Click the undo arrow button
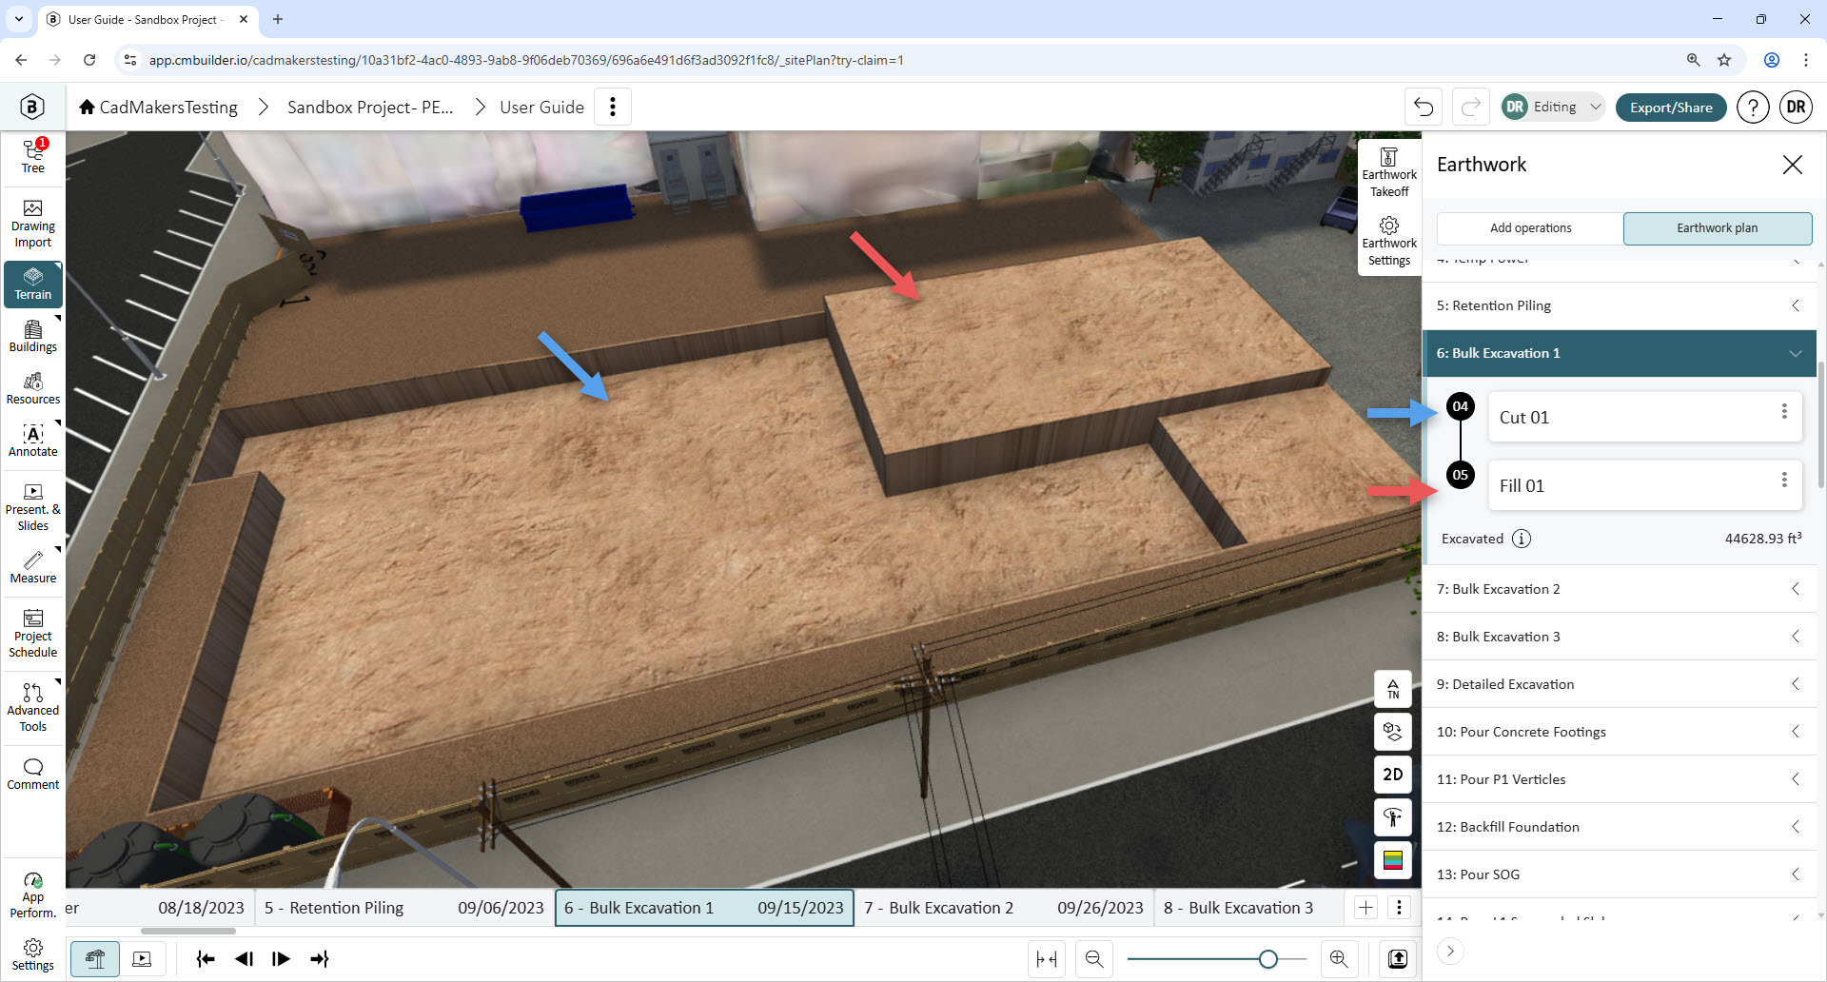The height and width of the screenshot is (982, 1827). click(x=1424, y=107)
